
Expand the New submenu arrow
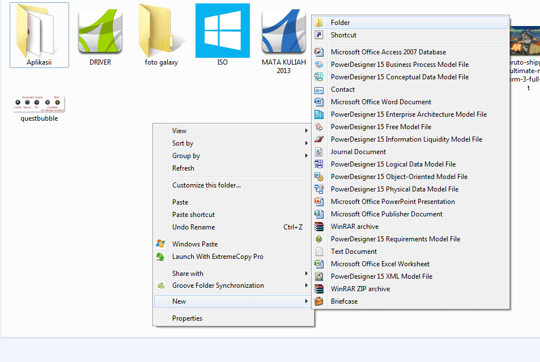pyautogui.click(x=306, y=301)
